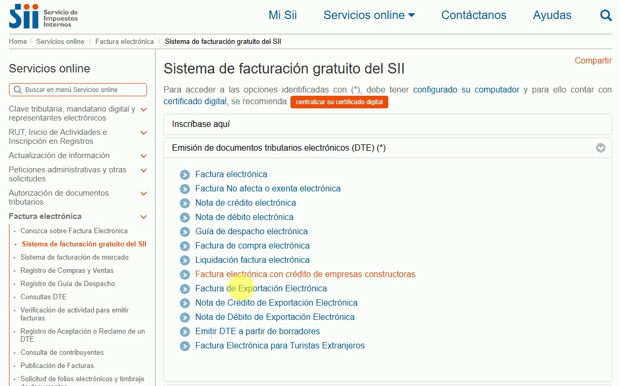Click arrow bullet beside Guía de despacho electrónica

[x=185, y=232]
